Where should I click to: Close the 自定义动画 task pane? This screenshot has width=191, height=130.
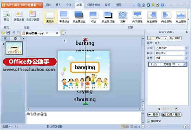[187, 32]
